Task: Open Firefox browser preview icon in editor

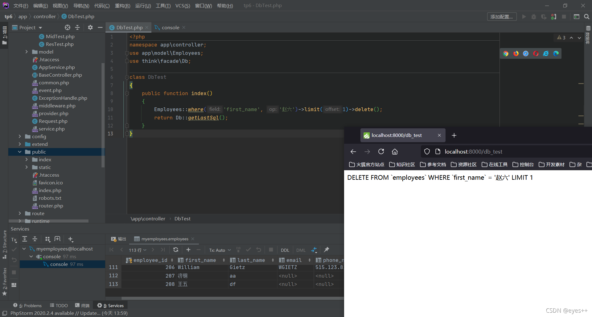Action: [516, 54]
